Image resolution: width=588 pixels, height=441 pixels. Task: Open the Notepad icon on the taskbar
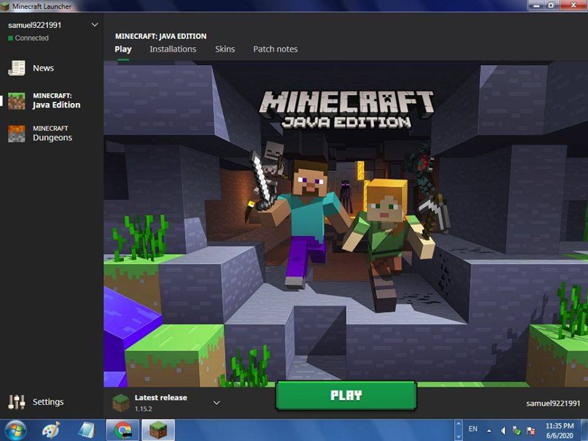pos(86,430)
